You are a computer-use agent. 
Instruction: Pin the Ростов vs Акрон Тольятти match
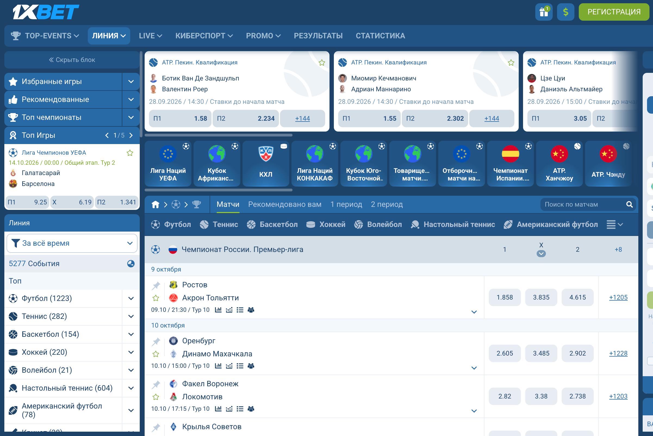tap(156, 285)
